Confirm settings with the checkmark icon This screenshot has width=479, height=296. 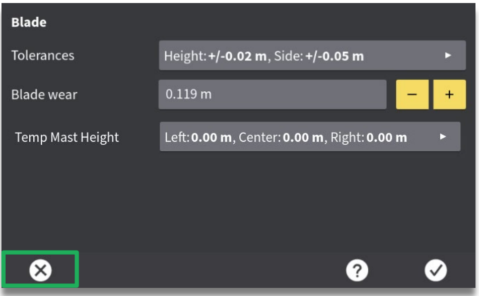[435, 271]
